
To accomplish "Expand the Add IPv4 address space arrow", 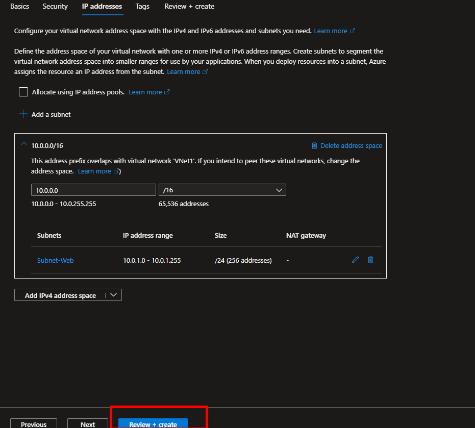I will pyautogui.click(x=114, y=295).
